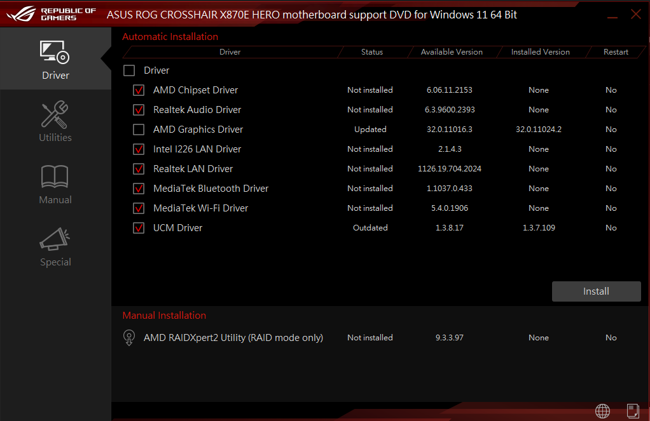Select the MediaTek Bluetooth Driver name
This screenshot has width=650, height=421.
coord(211,189)
